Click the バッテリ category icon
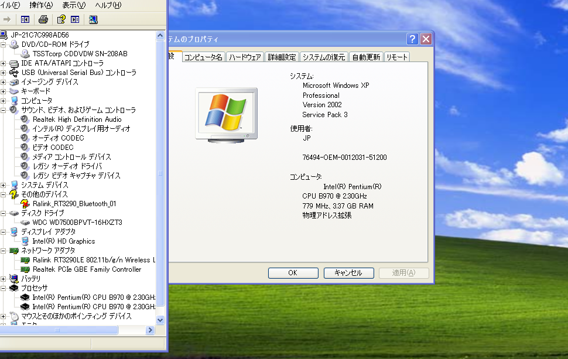568x359 pixels. coord(14,279)
